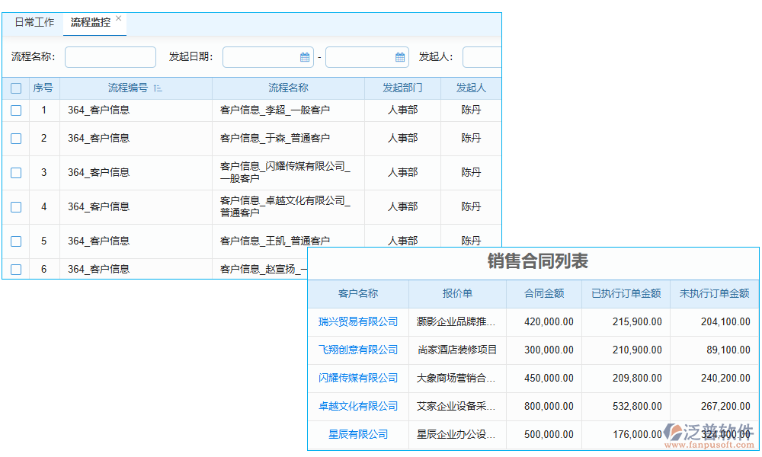Check the row for 客户信息_闪耀传媒有限公司

click(x=15, y=172)
